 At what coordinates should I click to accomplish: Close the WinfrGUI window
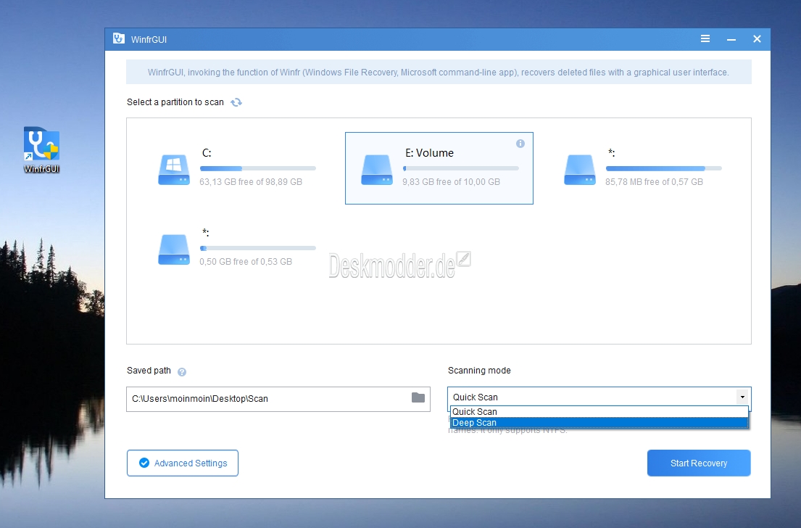click(x=757, y=39)
